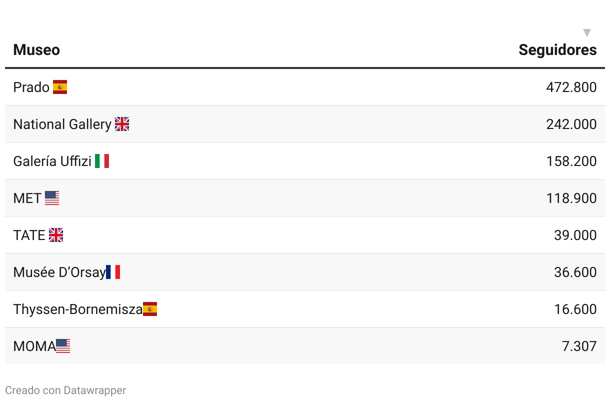Sort table by Seguidores column header
The height and width of the screenshot is (402, 610).
[x=557, y=50]
